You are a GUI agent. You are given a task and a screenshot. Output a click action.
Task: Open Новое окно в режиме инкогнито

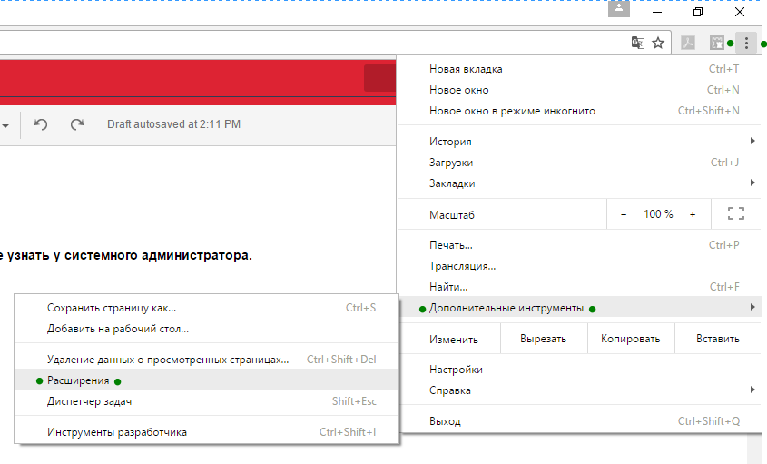point(579,111)
